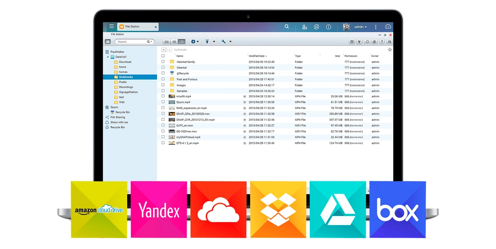Open File Station settings gear
Screen dimensions: 496x249
tap(375, 42)
